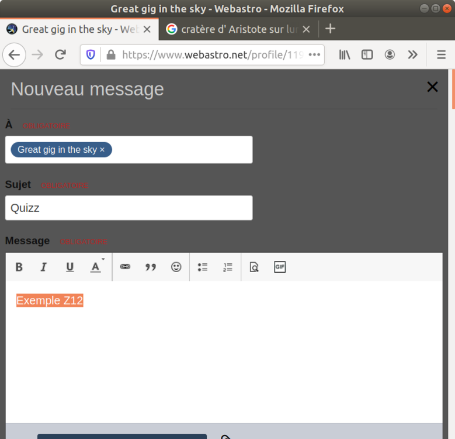Switch to Great gig in the sky tab

point(79,29)
